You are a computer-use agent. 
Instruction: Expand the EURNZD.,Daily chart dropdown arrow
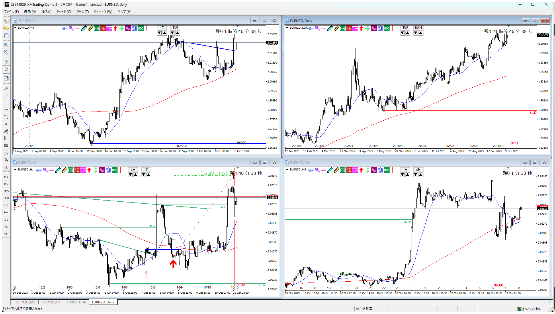tap(287, 28)
